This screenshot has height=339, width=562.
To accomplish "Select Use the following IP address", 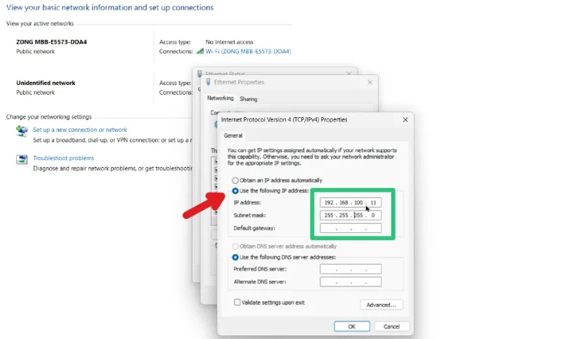I will coord(235,191).
